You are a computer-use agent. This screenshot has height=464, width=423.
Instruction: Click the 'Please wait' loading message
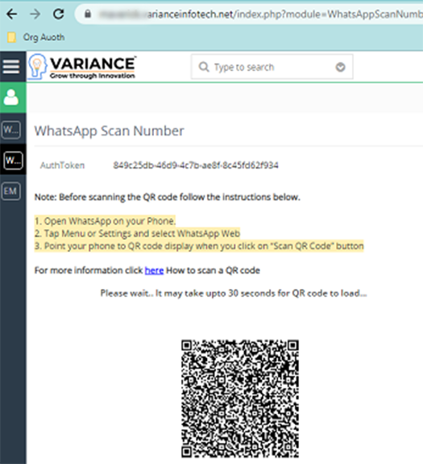tap(234, 293)
